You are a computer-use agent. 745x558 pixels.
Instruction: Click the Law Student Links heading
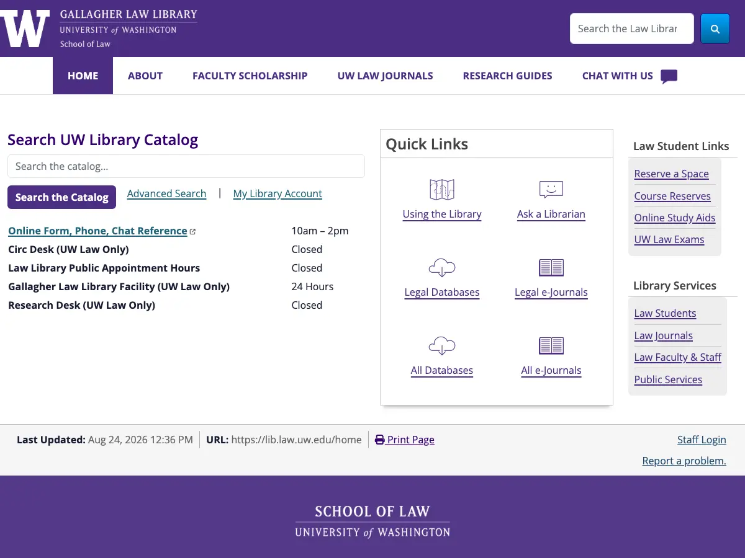pos(681,146)
